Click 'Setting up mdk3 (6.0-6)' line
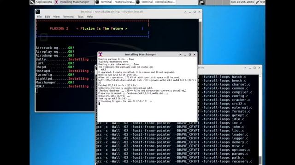 pos(115,99)
